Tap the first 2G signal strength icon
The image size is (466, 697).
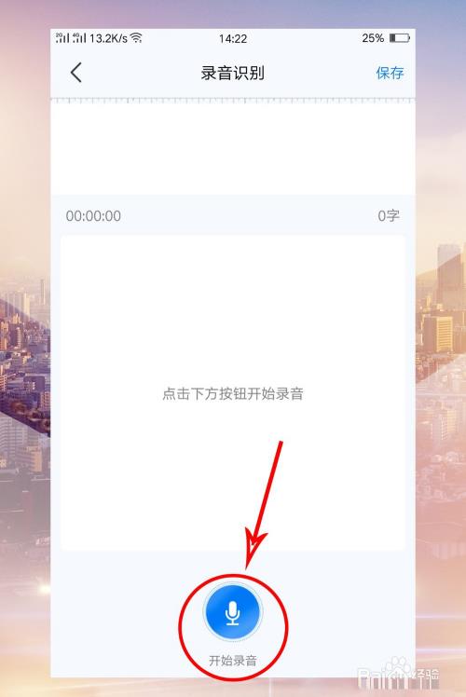(62, 37)
